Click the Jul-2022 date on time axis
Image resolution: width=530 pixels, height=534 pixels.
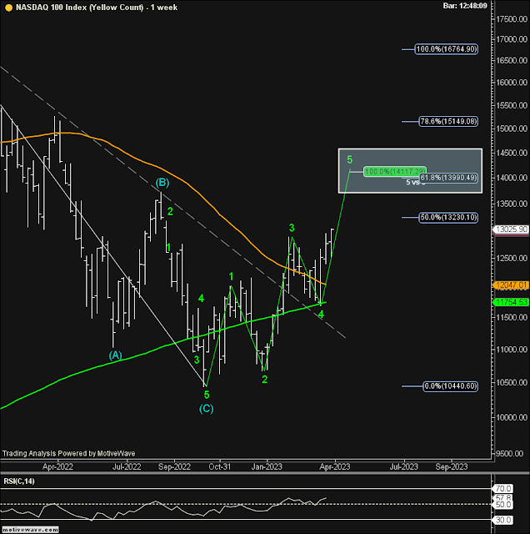coord(127,466)
